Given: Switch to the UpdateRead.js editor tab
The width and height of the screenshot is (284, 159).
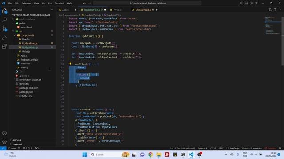Looking at the screenshot, I should pos(145,10).
